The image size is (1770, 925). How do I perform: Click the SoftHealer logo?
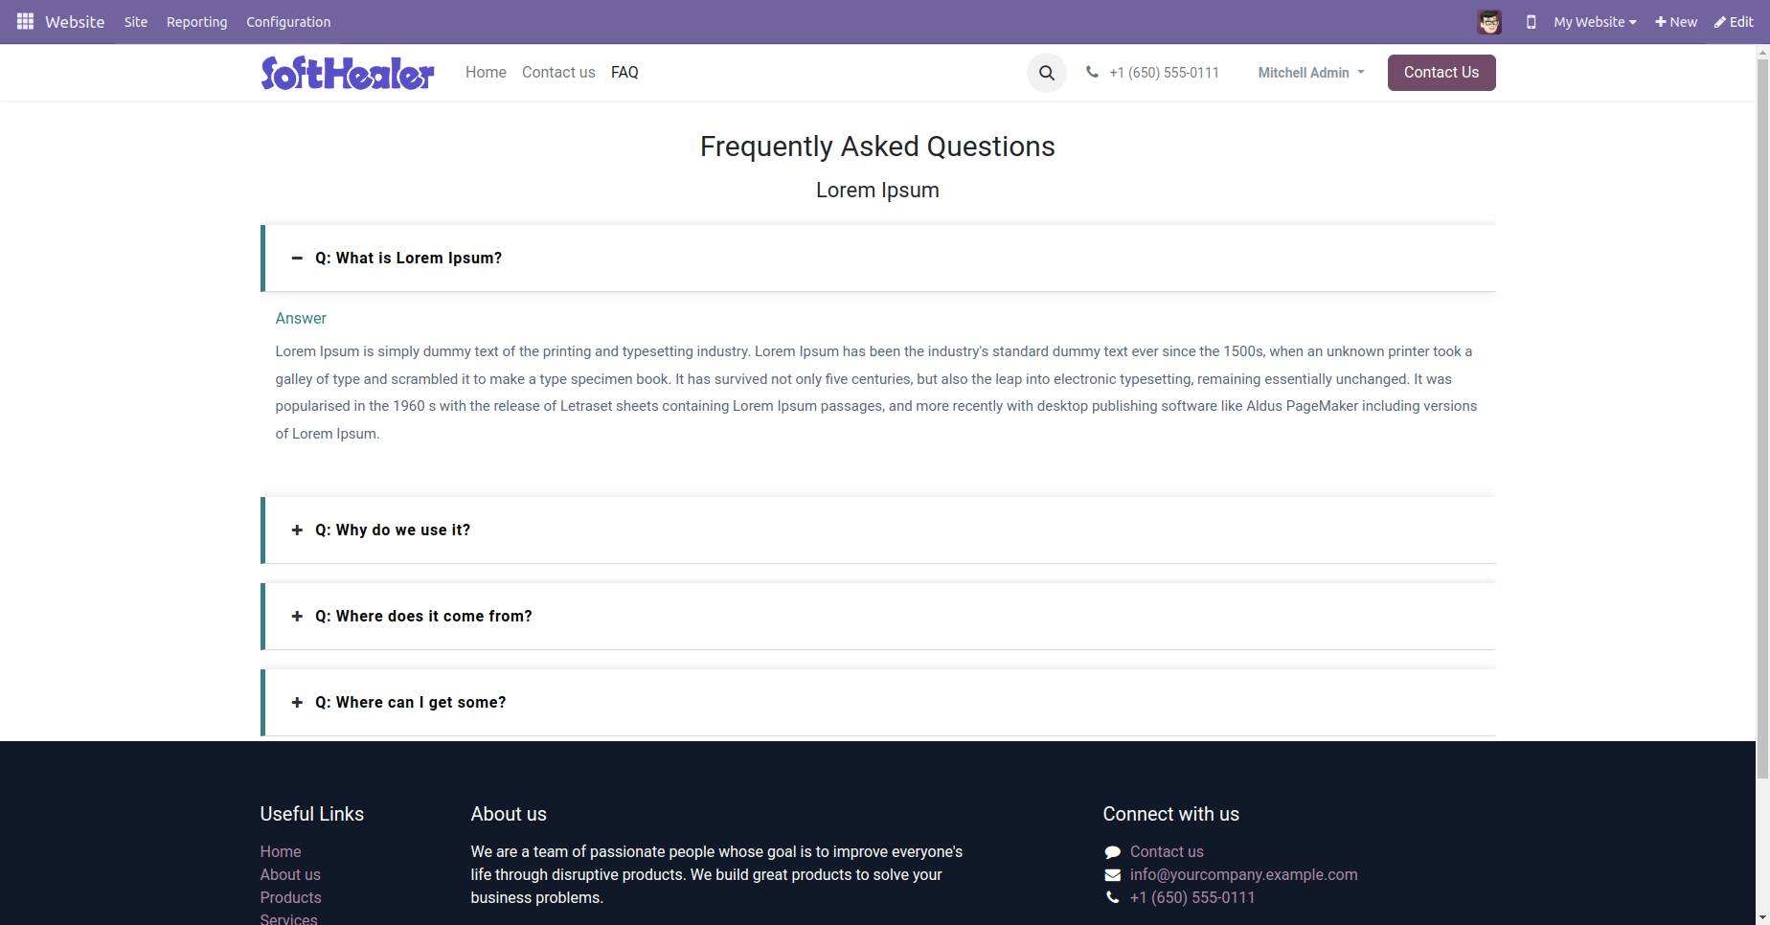coord(348,73)
